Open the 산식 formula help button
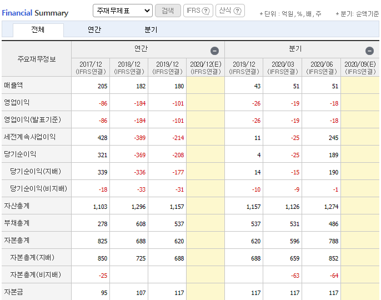 coord(230,11)
